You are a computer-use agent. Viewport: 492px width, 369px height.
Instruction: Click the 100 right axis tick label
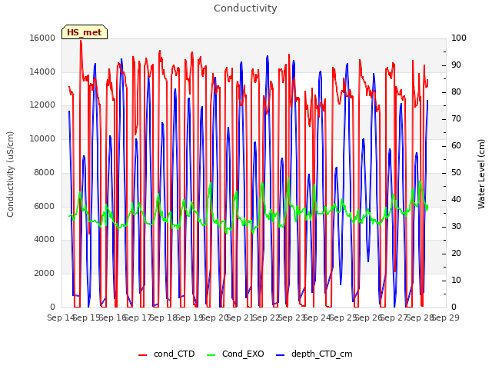[x=459, y=38]
